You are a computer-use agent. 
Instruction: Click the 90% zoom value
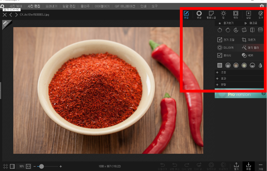click(x=22, y=166)
